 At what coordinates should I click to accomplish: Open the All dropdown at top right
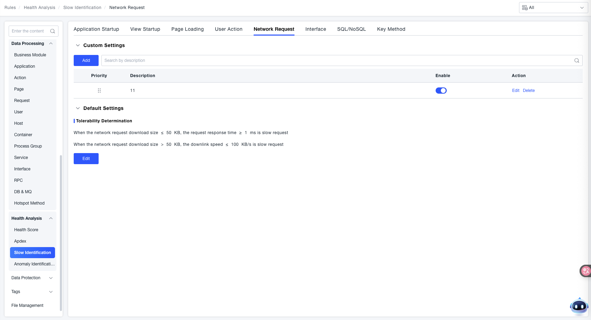coord(553,8)
